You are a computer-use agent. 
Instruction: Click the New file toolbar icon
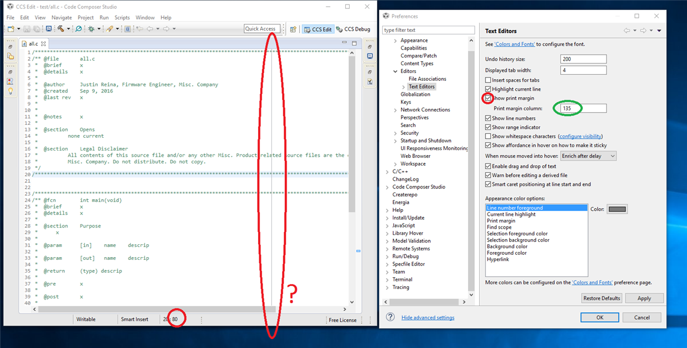point(11,28)
